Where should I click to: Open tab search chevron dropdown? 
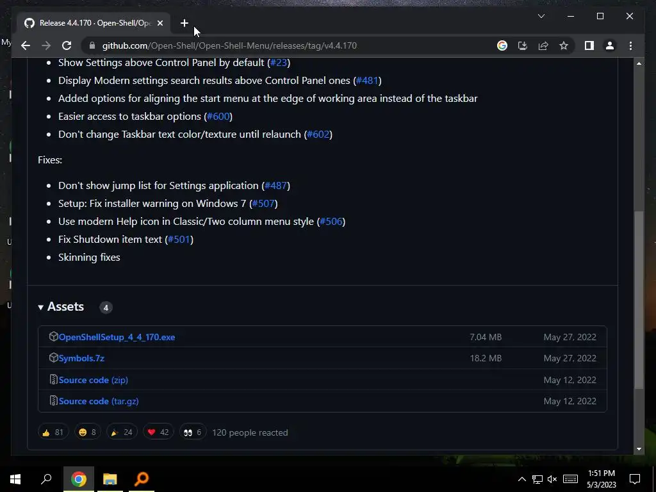pos(541,16)
